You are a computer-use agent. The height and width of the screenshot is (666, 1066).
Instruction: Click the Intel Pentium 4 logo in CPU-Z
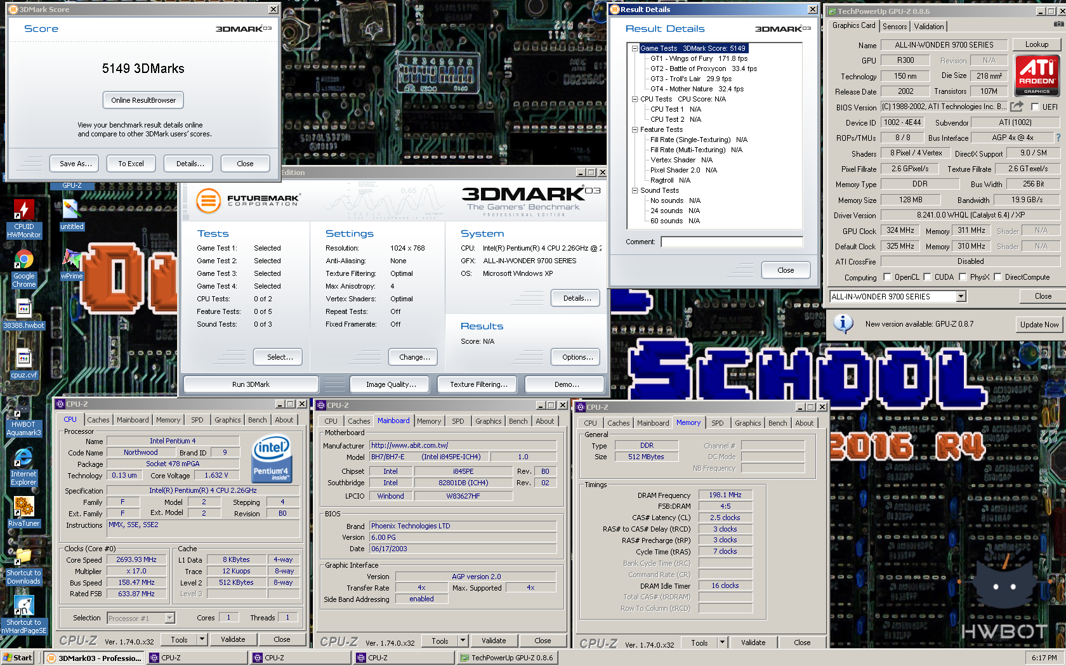coord(272,458)
